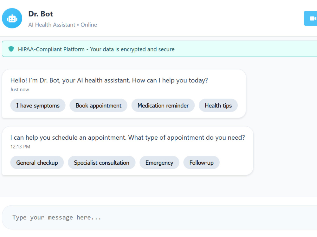The image size is (317, 237).
Task: Click the 'schedule an appointment' message text
Action: point(127,137)
